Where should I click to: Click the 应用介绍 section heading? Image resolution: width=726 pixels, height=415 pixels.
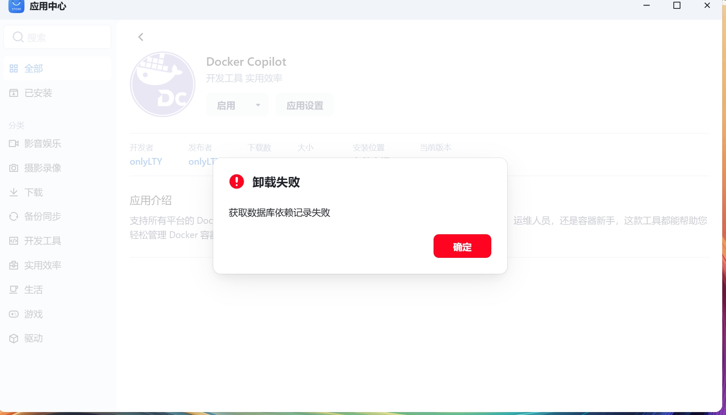pyautogui.click(x=151, y=200)
